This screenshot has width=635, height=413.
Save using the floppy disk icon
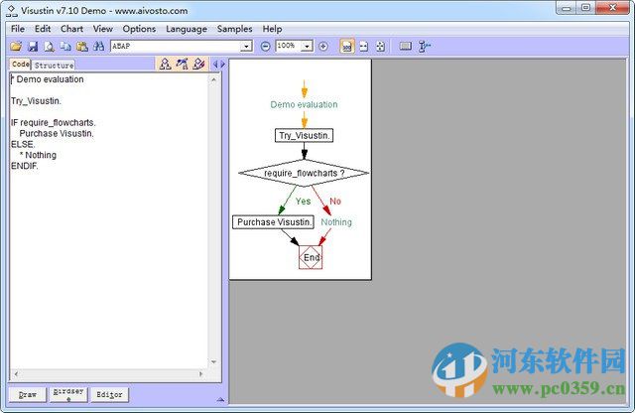[33, 47]
